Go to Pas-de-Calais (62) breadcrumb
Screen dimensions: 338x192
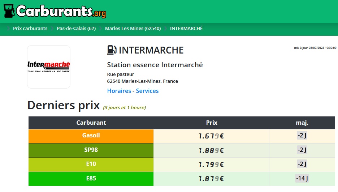tap(76, 29)
